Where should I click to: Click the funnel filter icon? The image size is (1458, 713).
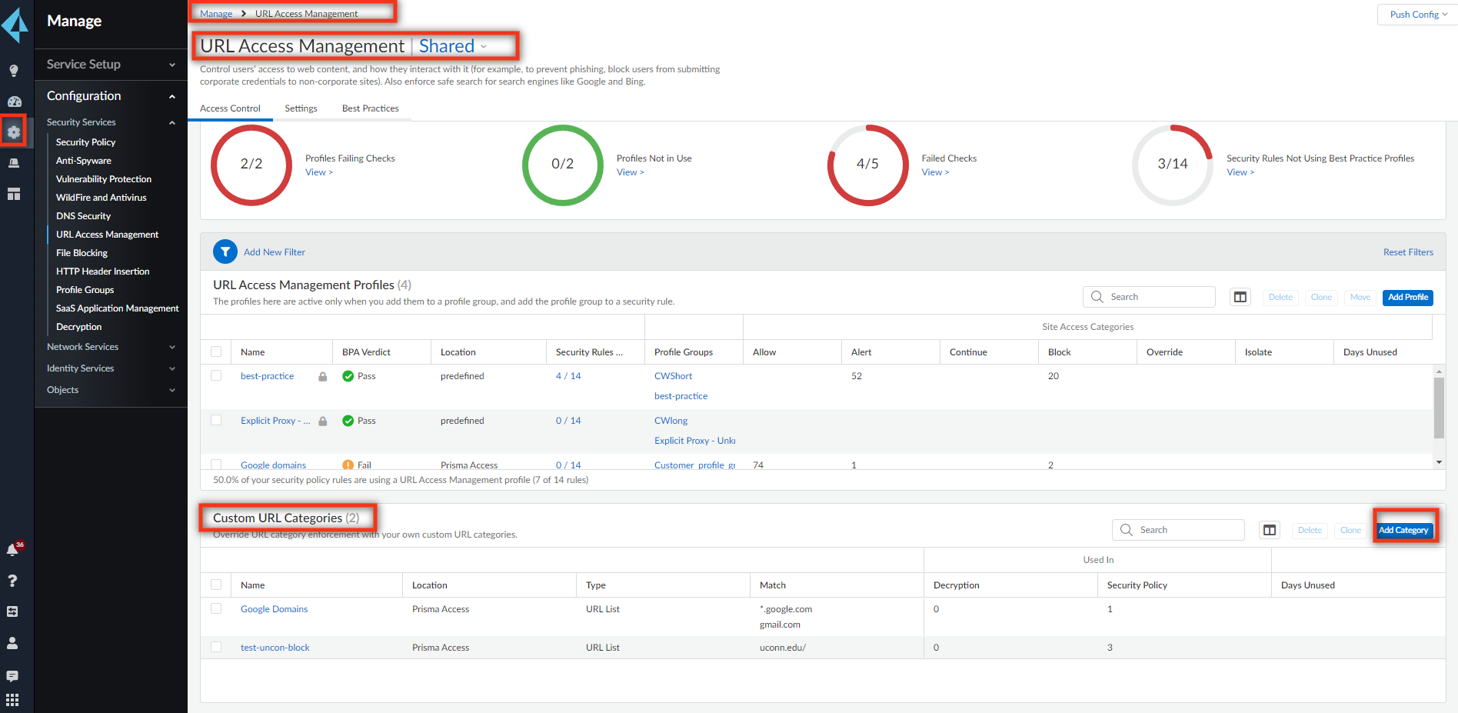[225, 252]
